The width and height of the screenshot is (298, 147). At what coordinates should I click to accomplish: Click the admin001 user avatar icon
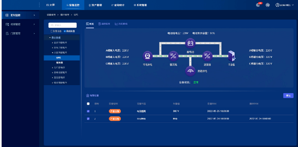[x=277, y=5]
